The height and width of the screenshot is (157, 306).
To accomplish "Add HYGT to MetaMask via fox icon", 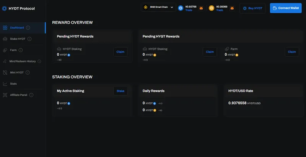I will tap(232, 8).
